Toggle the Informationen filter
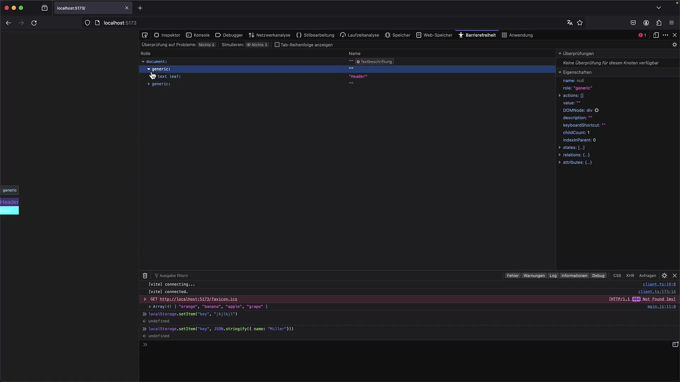Image resolution: width=680 pixels, height=382 pixels. tap(574, 276)
